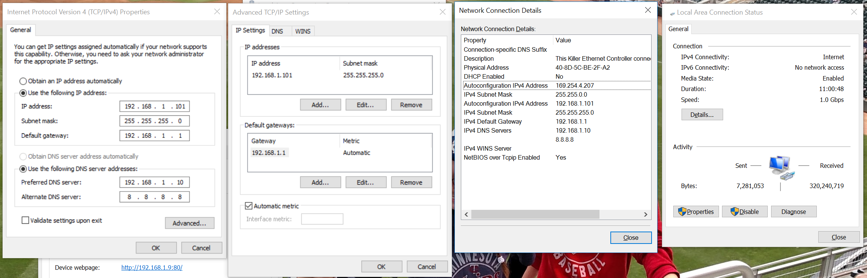Screen dimensions: 867x278
Task: Open the Advanced... settings button
Action: [x=190, y=223]
